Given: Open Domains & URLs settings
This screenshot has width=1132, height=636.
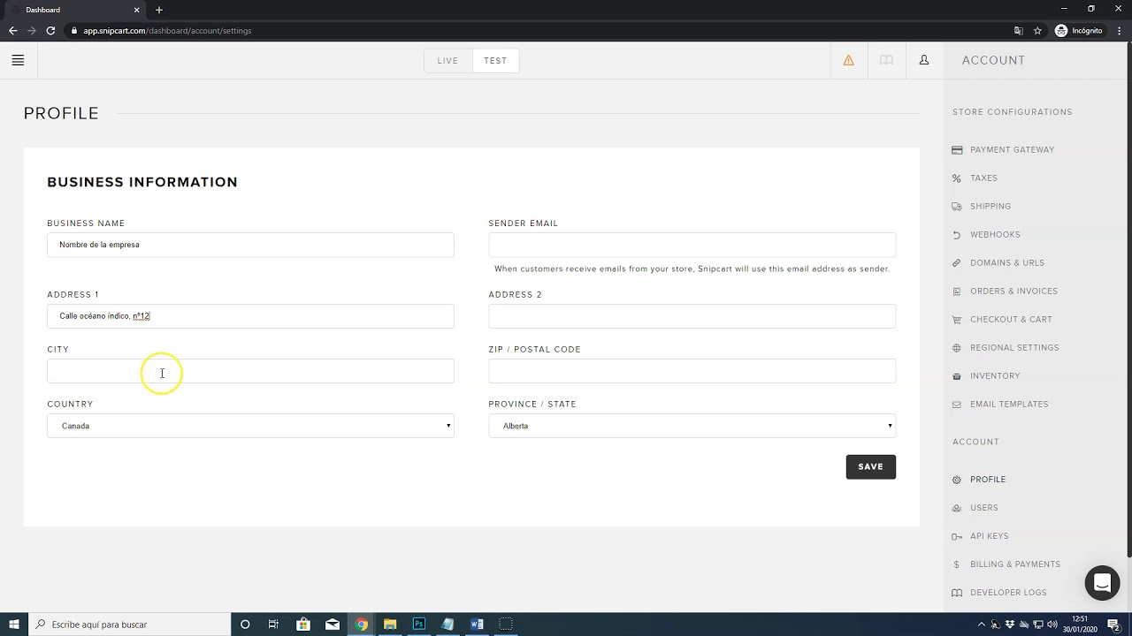Looking at the screenshot, I should (x=1007, y=263).
